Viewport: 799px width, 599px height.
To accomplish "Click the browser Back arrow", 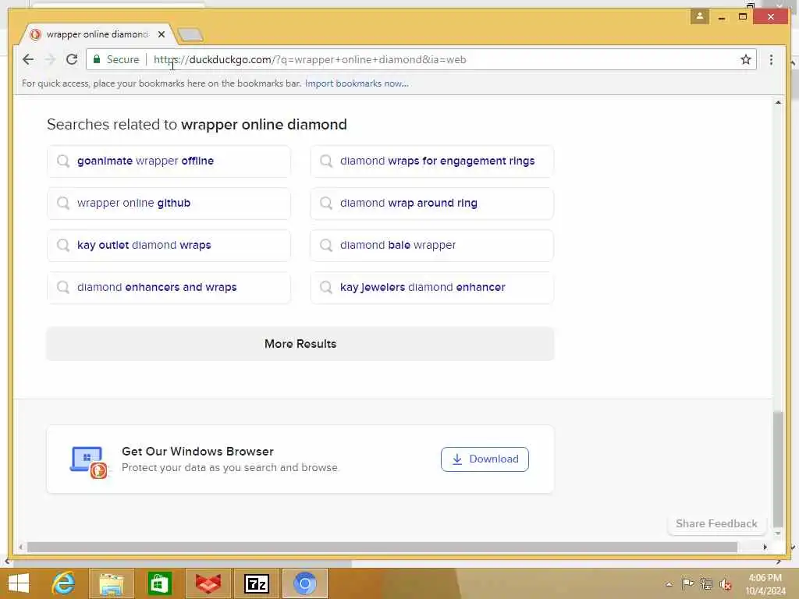I will [28, 59].
